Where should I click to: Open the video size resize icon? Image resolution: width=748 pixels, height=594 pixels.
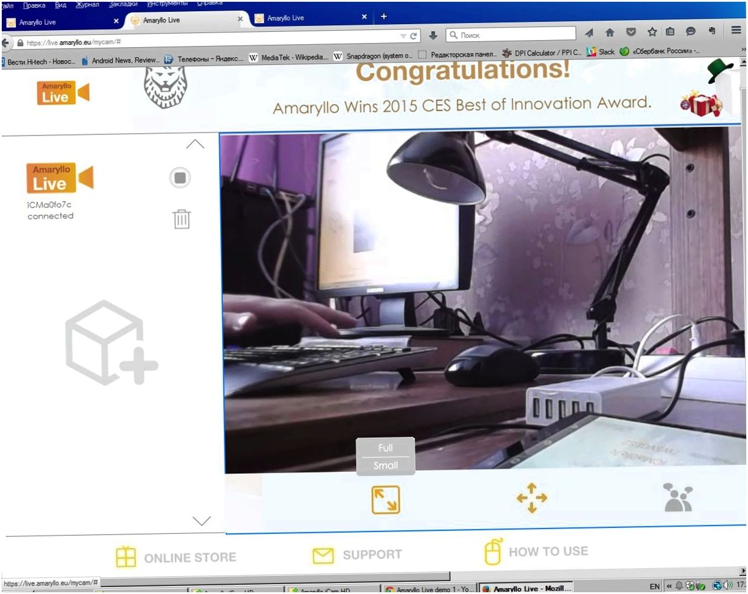click(385, 499)
